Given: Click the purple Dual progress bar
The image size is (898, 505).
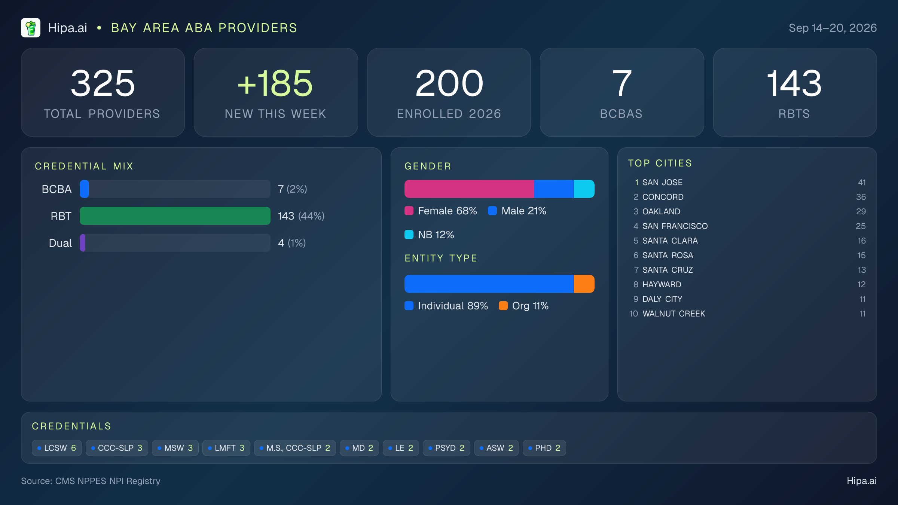Looking at the screenshot, I should tap(83, 243).
